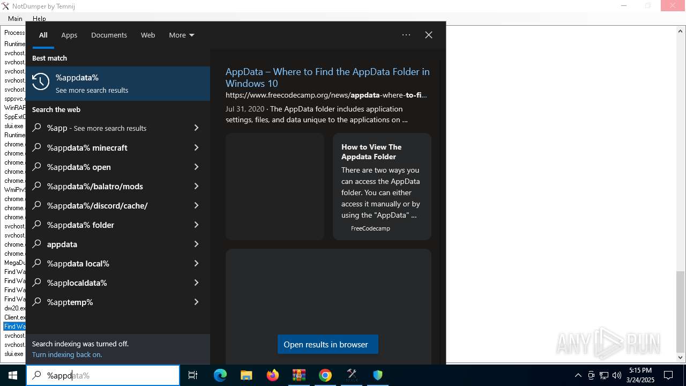Select the dw20.exe process row in NotDumper

pos(14,308)
